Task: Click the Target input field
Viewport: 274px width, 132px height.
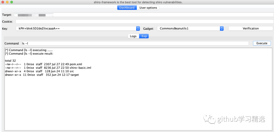Action: pos(144,15)
